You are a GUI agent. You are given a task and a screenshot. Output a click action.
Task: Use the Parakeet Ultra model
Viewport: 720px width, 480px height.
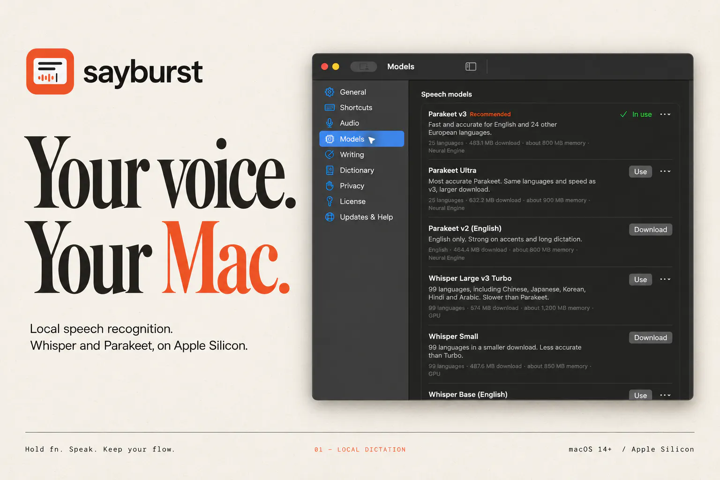[640, 172]
